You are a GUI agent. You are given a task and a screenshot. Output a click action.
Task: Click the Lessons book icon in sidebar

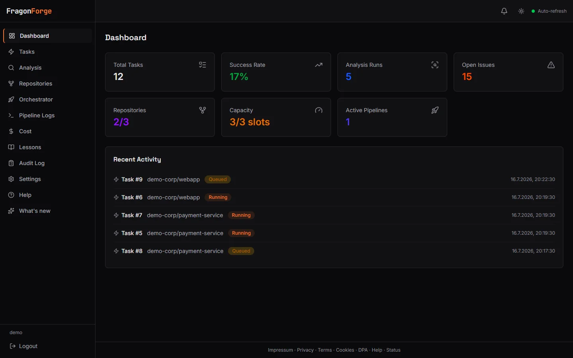pyautogui.click(x=11, y=147)
